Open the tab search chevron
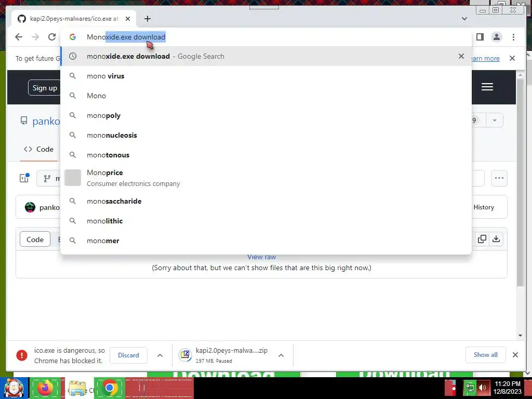Screen dimensions: 532x399 [464, 19]
